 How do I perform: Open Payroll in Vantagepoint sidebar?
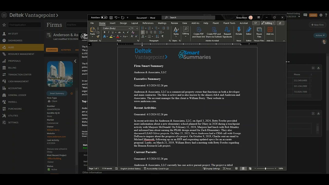(13, 102)
